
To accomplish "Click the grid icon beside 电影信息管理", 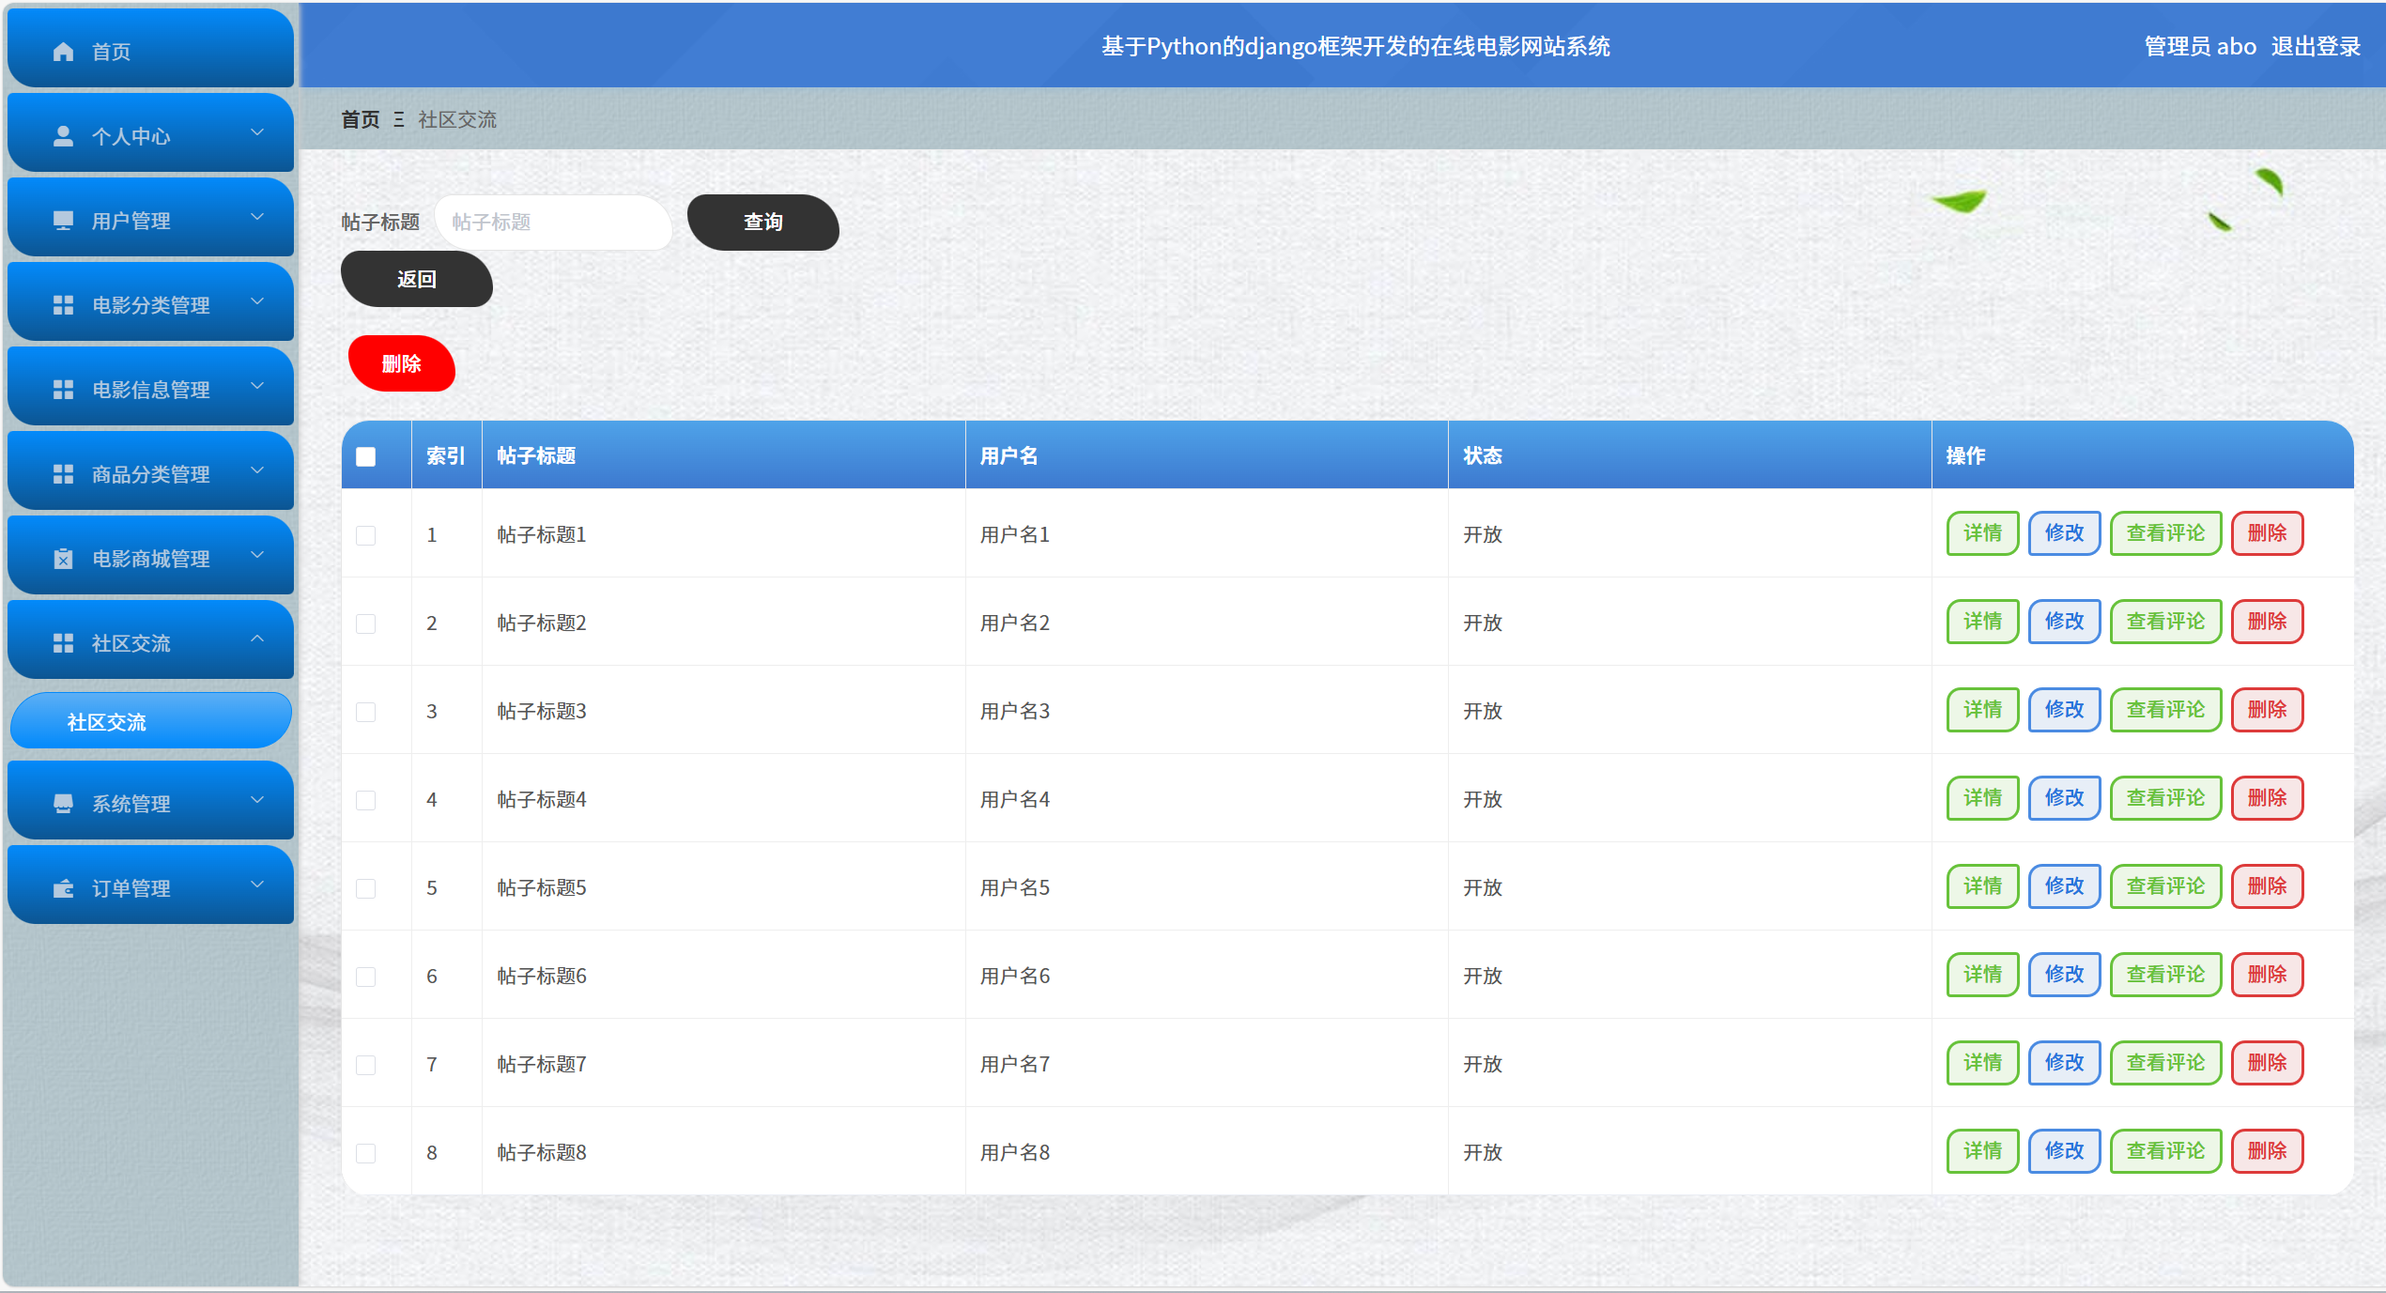I will (x=63, y=390).
